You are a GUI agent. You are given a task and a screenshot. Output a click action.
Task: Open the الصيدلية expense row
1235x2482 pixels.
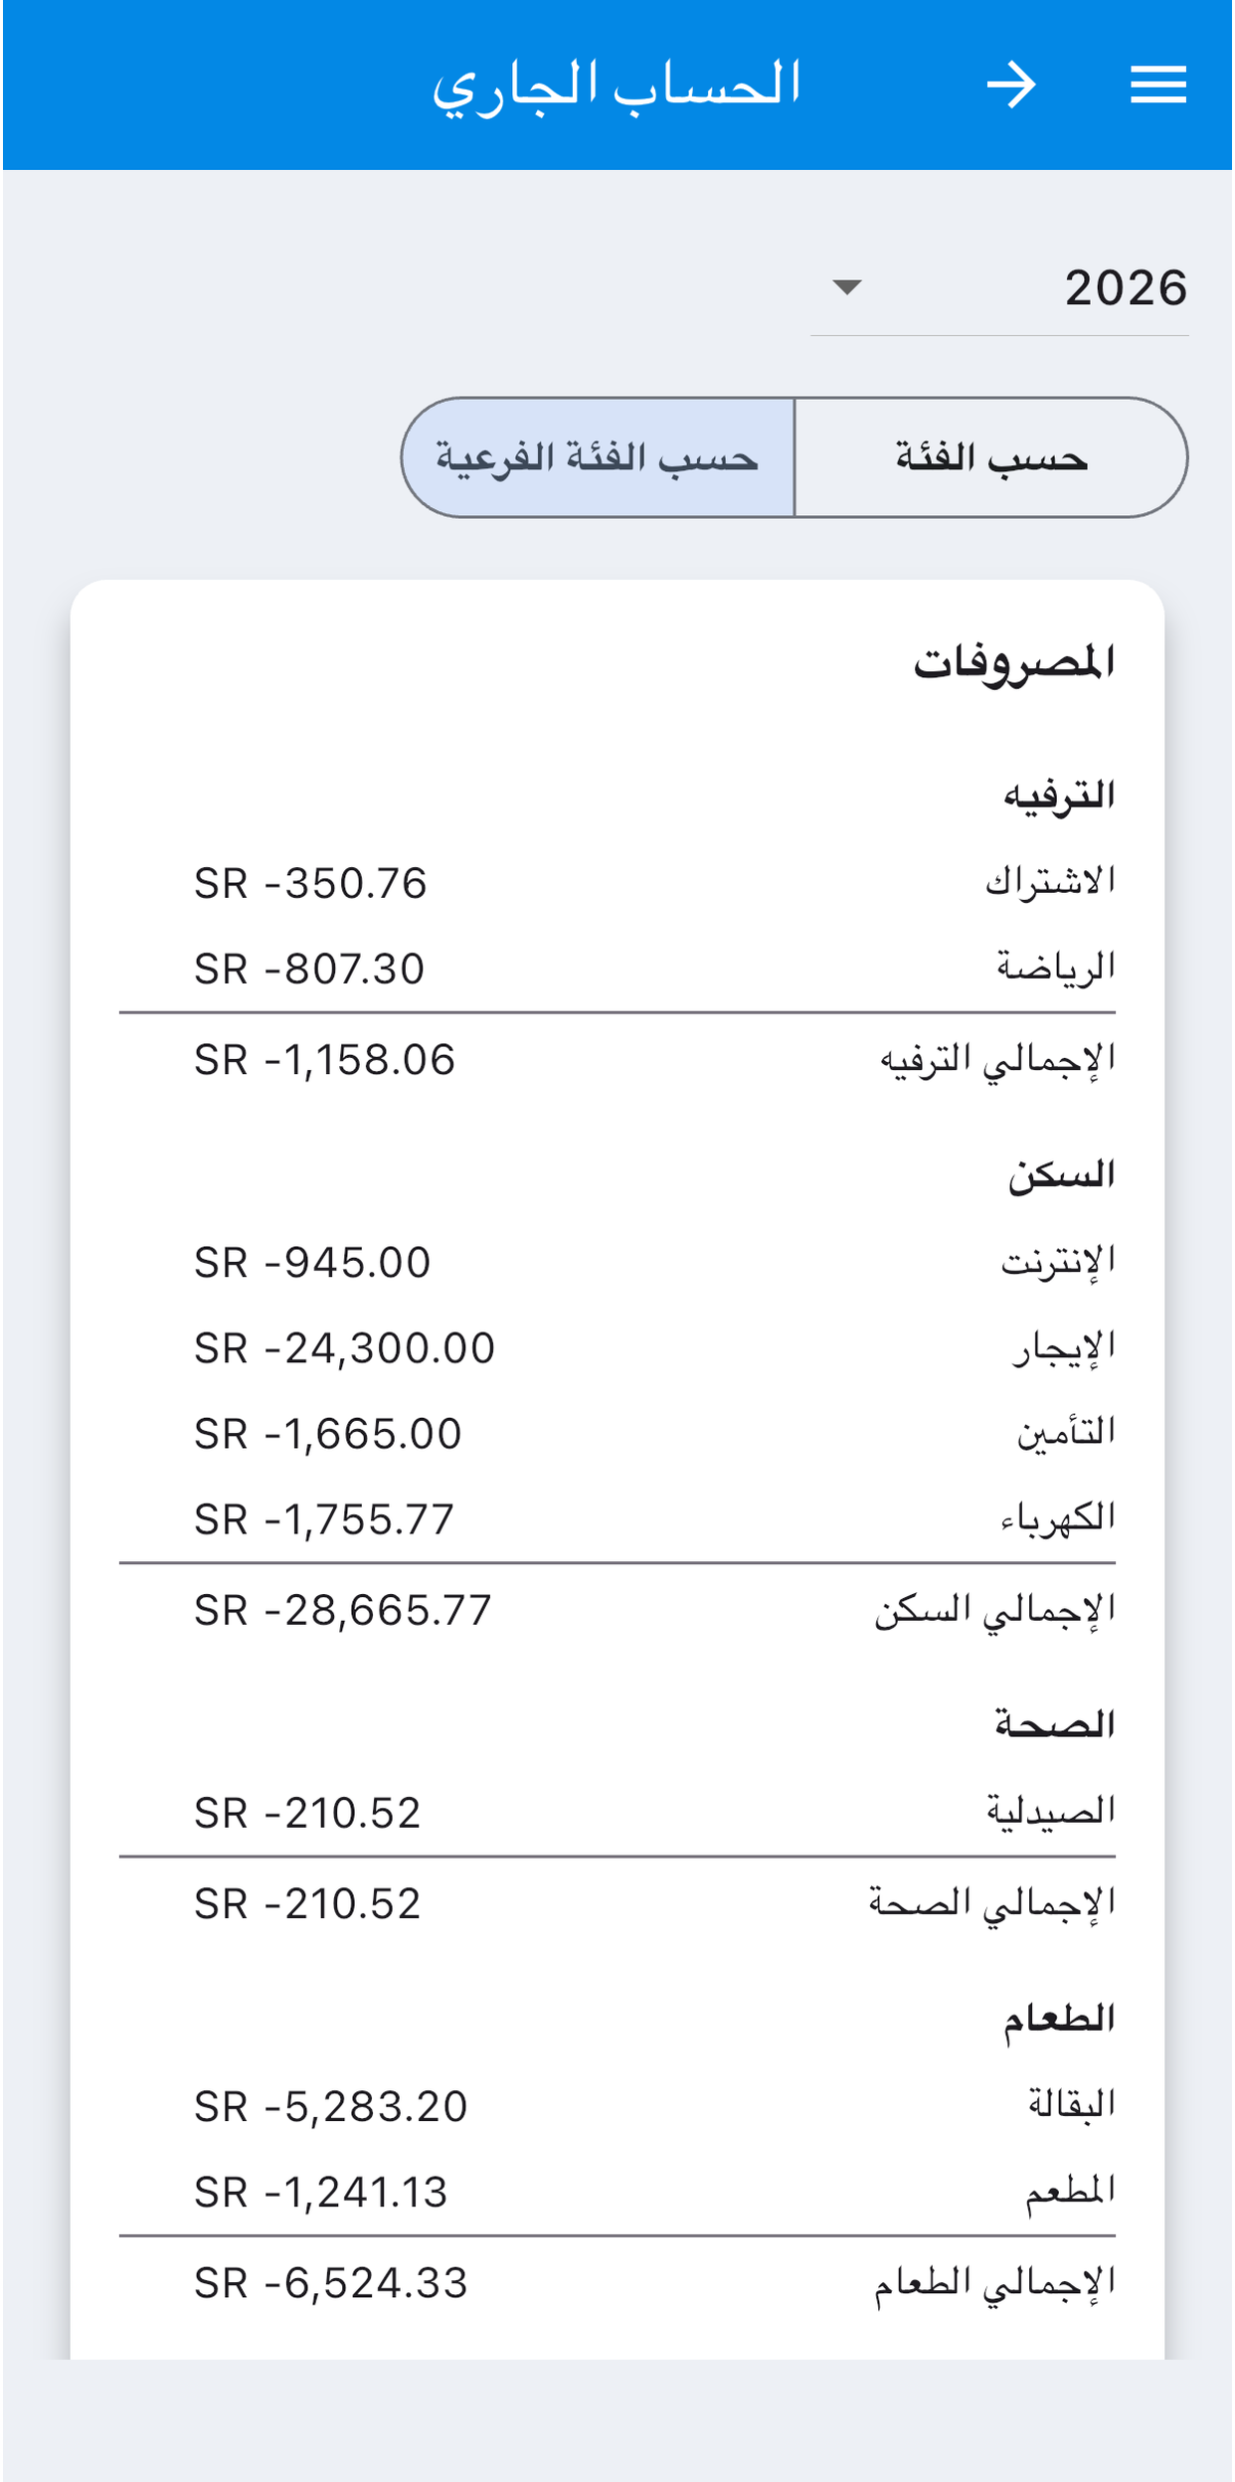617,1813
